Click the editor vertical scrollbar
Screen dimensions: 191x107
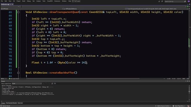pyautogui.click(x=189, y=44)
